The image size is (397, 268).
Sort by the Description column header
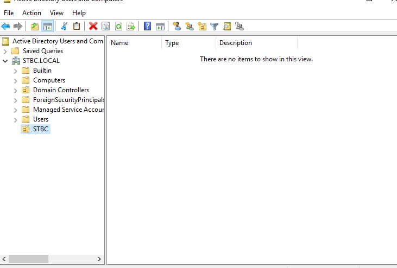pyautogui.click(x=256, y=43)
